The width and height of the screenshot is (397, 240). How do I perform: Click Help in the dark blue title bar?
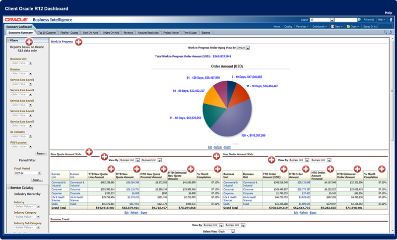[389, 13]
